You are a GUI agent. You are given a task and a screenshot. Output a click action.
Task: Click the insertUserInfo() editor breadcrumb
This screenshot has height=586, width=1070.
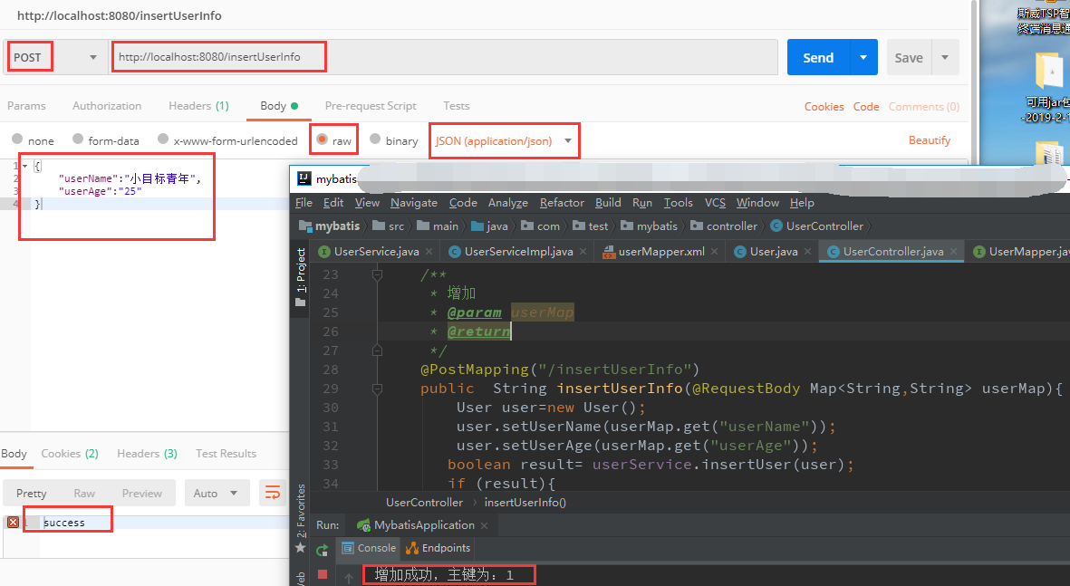tap(525, 503)
